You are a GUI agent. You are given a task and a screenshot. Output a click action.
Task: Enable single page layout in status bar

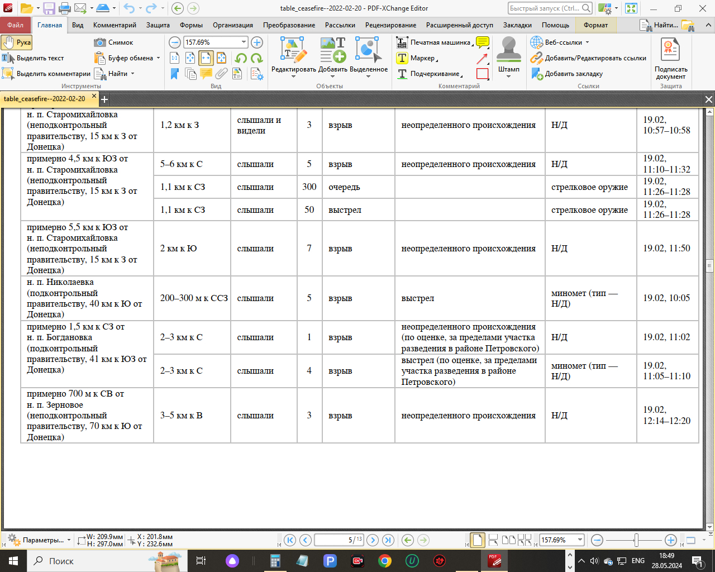tap(478, 540)
